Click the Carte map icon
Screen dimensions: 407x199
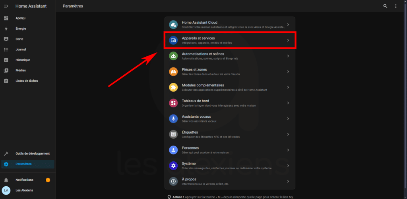[x=6, y=39]
